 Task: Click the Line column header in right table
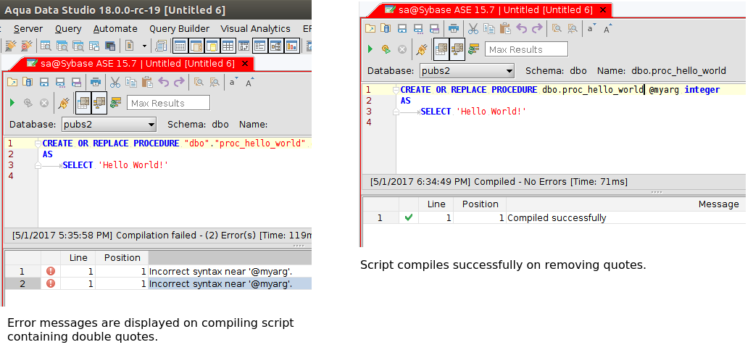(x=436, y=204)
